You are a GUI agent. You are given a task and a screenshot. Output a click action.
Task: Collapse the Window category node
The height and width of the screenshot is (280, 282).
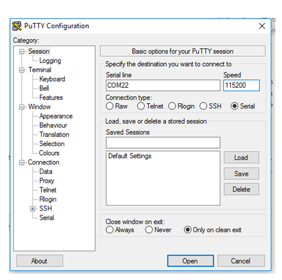tap(22, 107)
